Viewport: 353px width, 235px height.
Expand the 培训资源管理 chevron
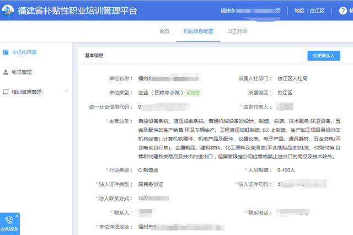point(66,92)
